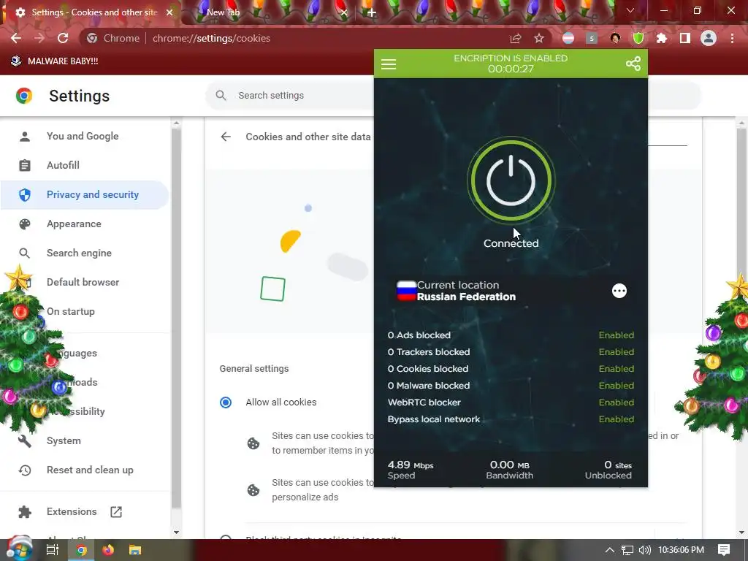Open File Explorer from taskbar
The height and width of the screenshot is (561, 748).
click(135, 550)
